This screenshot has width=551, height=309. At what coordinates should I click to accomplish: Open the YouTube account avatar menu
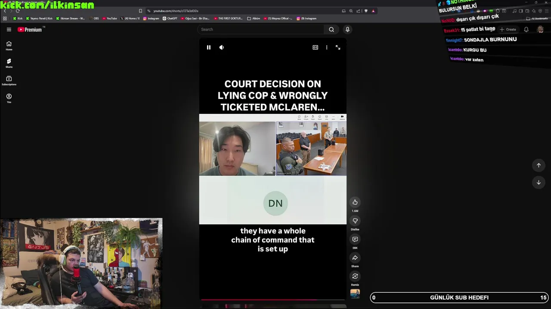pyautogui.click(x=540, y=29)
